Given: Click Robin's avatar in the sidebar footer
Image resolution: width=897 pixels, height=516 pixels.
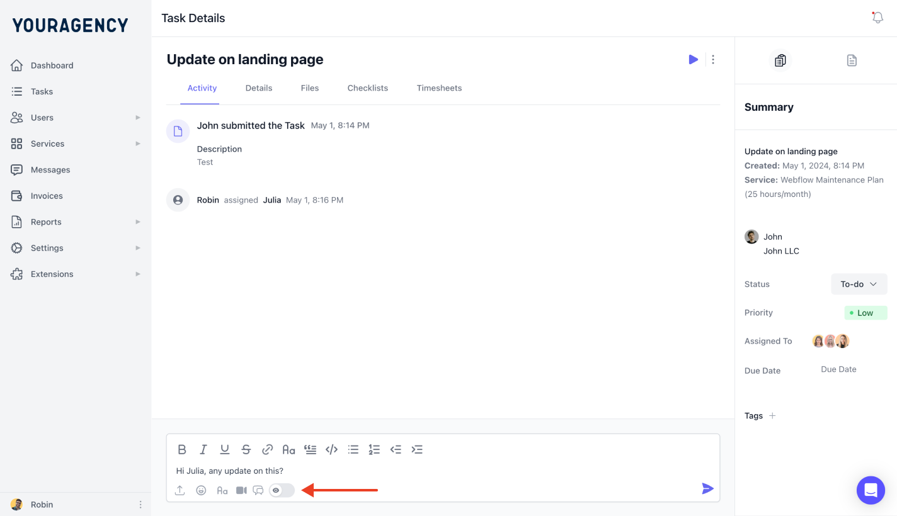Looking at the screenshot, I should [17, 505].
